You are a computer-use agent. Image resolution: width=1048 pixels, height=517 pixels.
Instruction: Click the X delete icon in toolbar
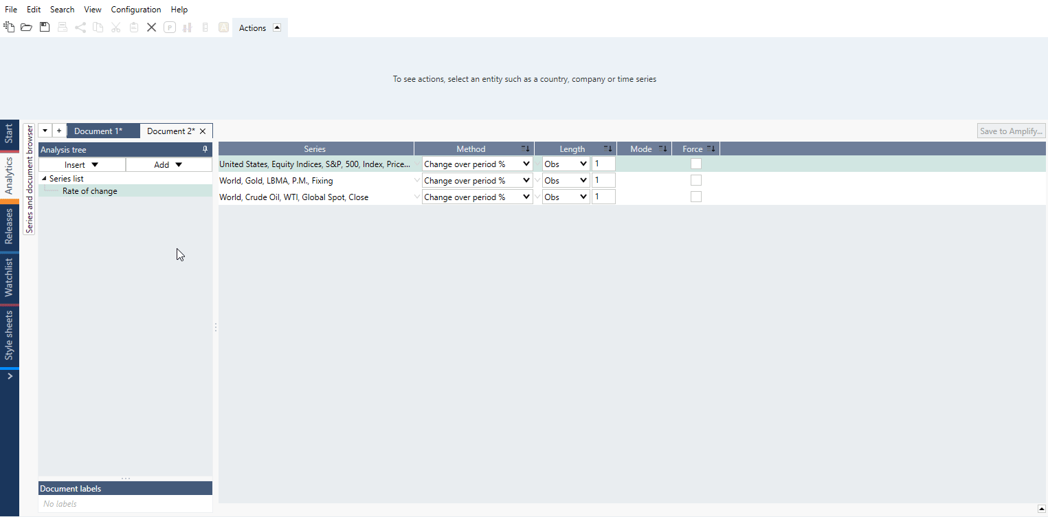pos(151,27)
